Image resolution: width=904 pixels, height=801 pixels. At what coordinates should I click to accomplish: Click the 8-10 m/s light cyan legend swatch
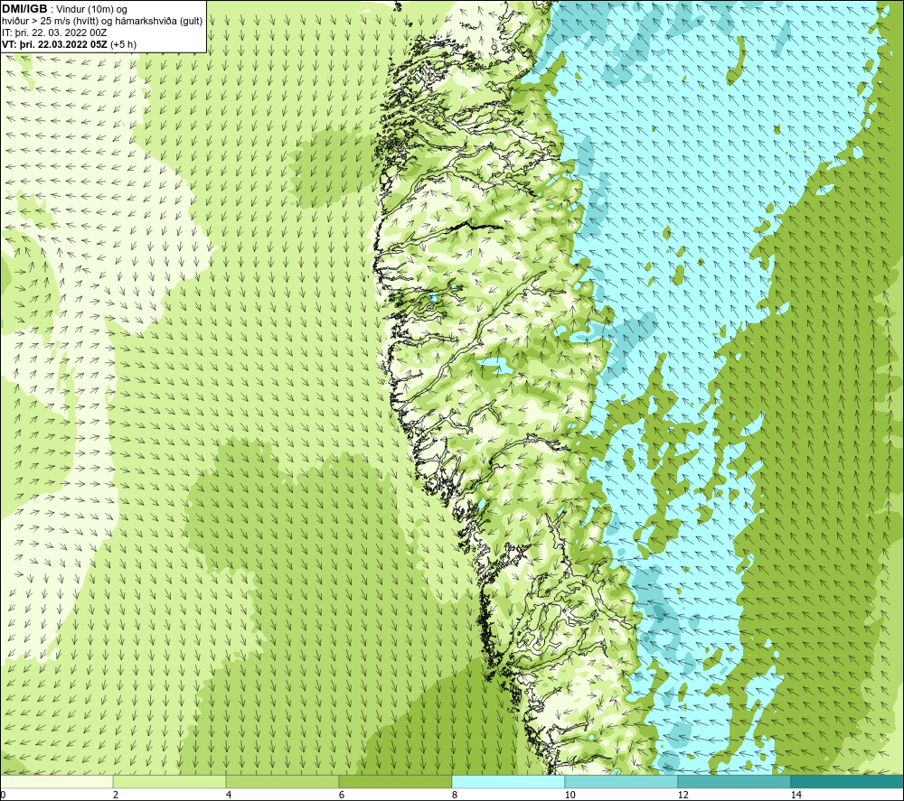[508, 781]
